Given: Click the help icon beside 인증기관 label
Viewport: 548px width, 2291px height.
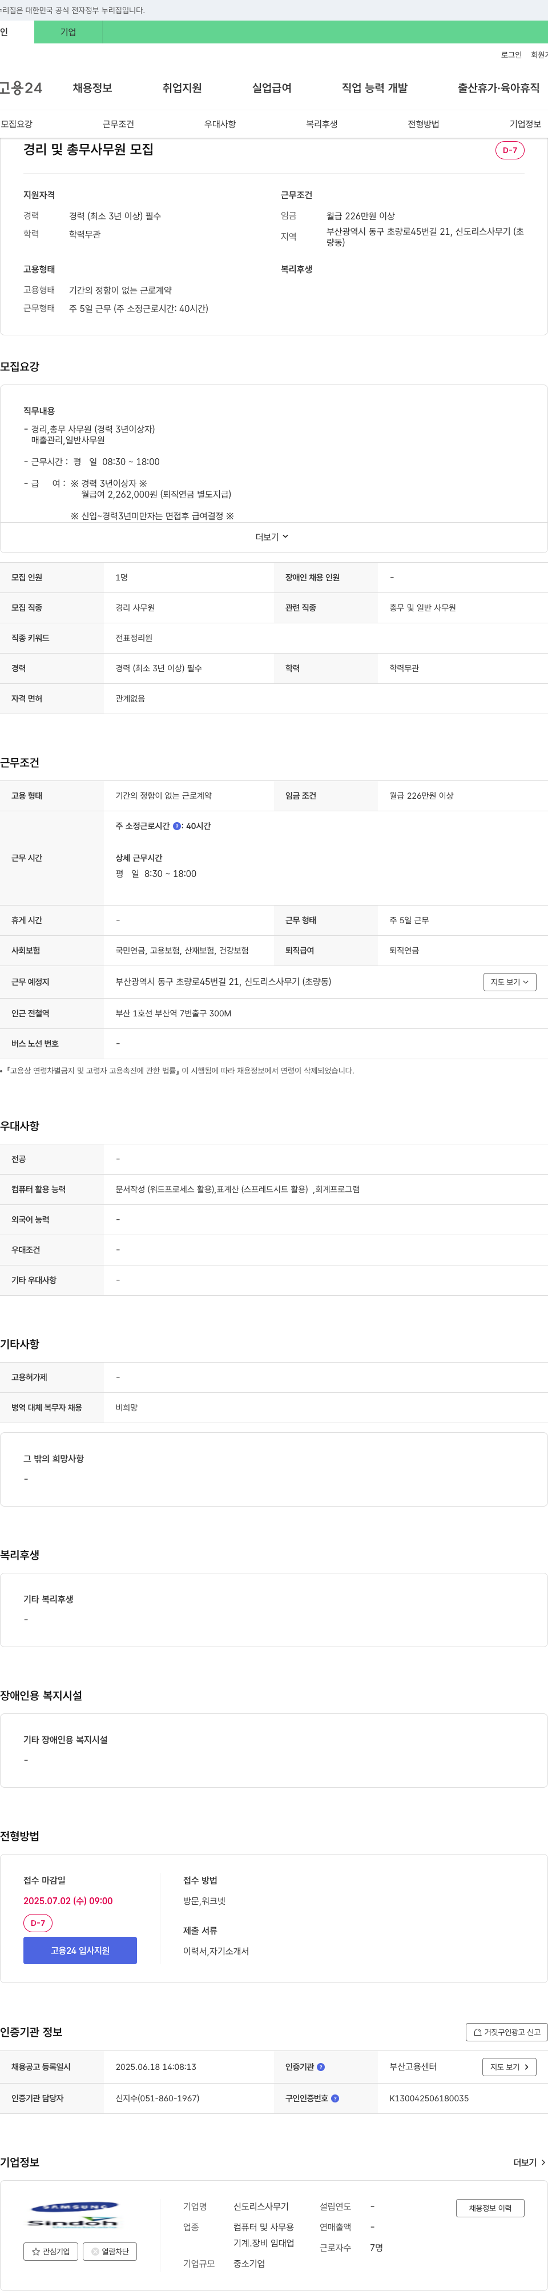Looking at the screenshot, I should pos(321,2067).
